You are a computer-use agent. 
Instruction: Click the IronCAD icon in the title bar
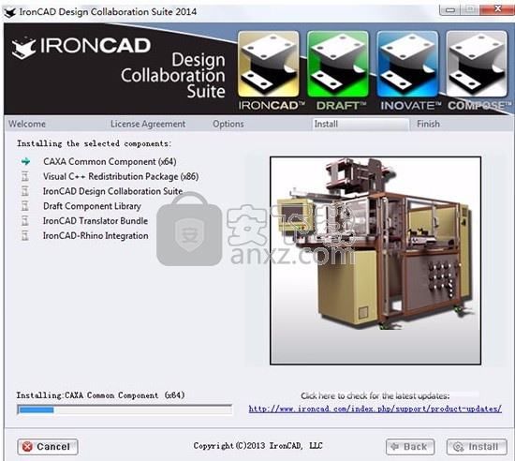10,12
